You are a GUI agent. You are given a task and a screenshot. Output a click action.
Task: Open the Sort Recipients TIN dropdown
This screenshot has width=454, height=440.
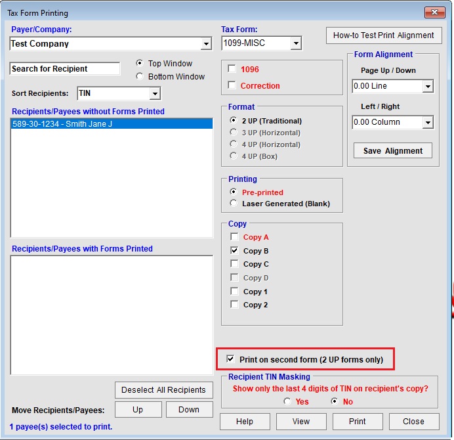click(155, 93)
